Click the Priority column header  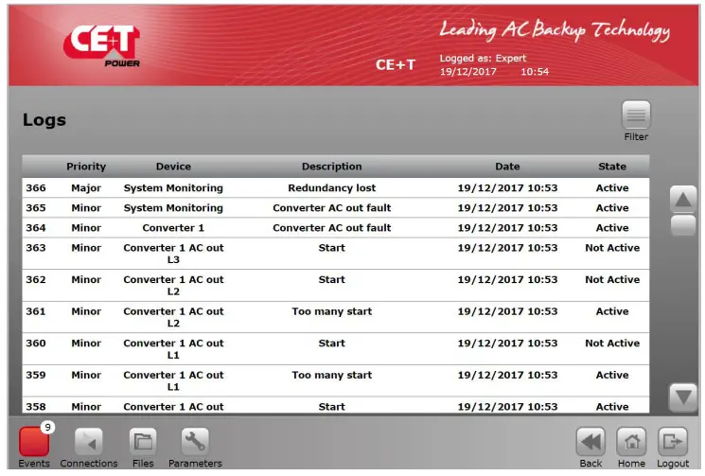pos(86,167)
